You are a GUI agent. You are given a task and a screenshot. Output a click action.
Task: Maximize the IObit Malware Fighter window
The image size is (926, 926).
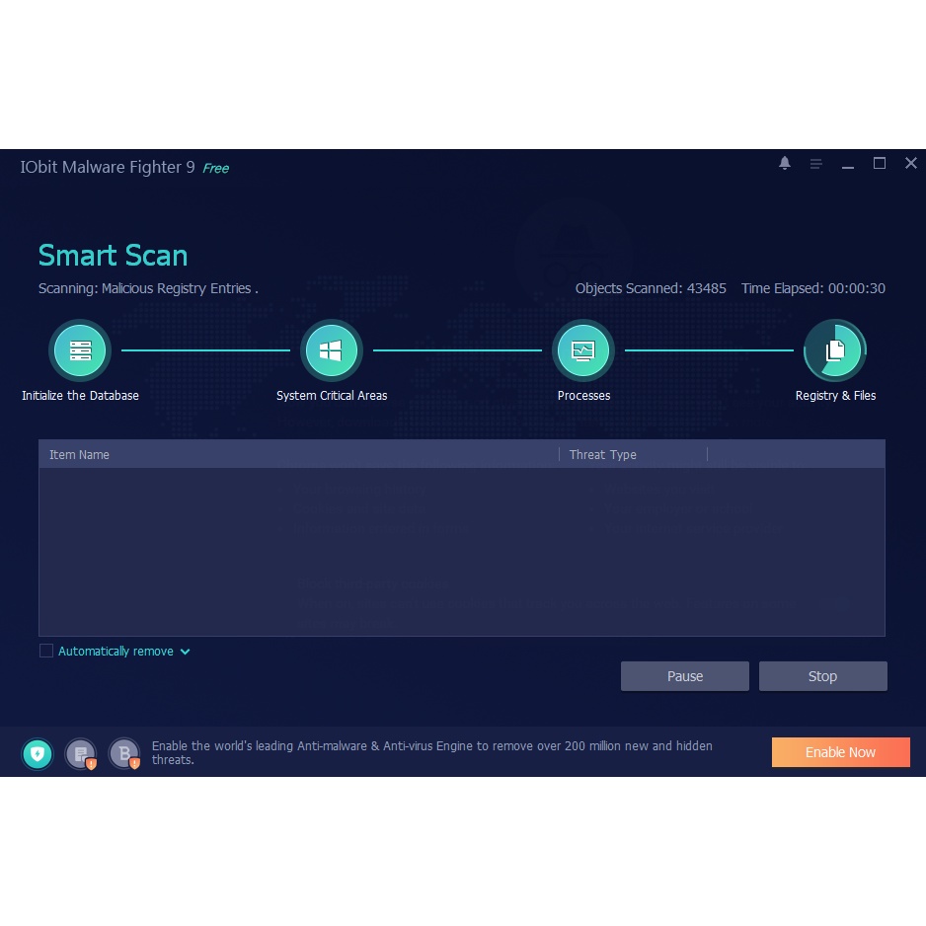880,163
